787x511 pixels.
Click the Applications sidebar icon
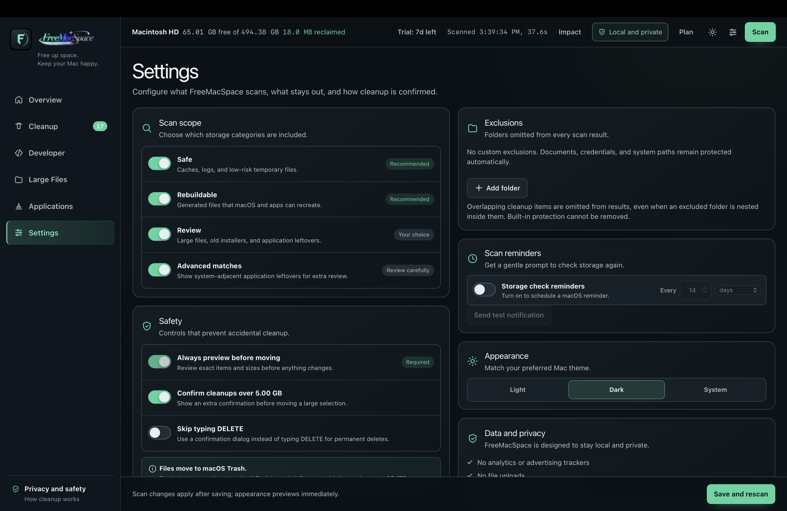pyautogui.click(x=19, y=206)
